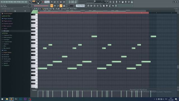Click the red timeline bar above notes
179x101 pixels.
pos(93,13)
